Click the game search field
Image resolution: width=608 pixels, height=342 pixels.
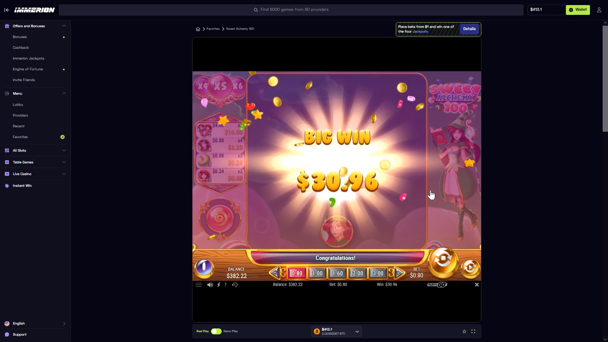tap(291, 10)
